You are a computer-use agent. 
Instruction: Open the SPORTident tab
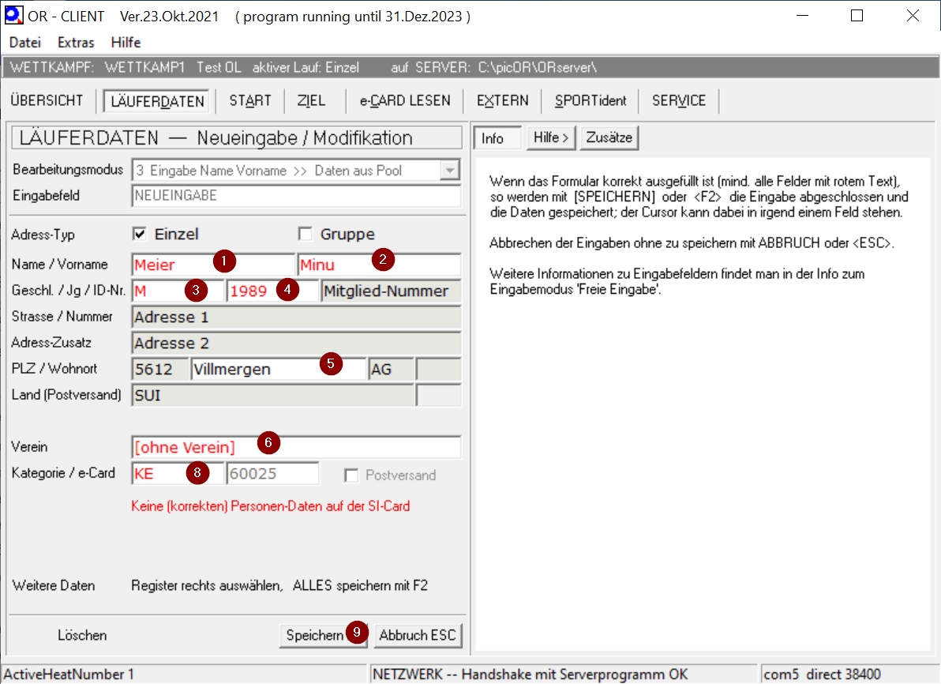590,100
